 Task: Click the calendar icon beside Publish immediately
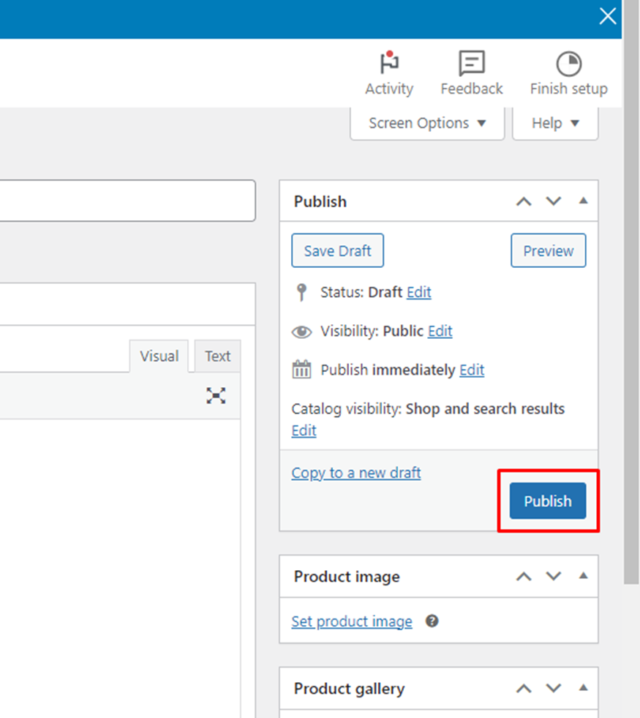point(301,370)
